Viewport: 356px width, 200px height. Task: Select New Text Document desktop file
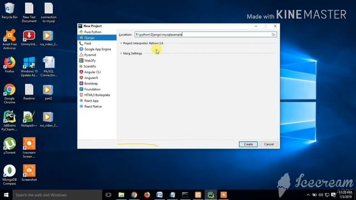point(29,12)
